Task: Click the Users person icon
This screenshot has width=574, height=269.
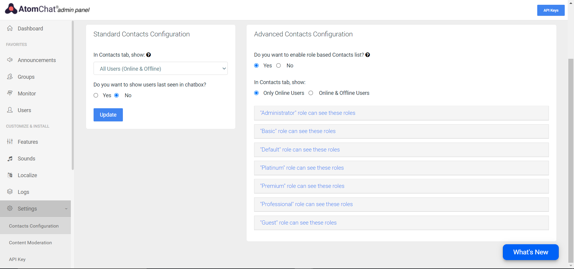Action: (10, 110)
